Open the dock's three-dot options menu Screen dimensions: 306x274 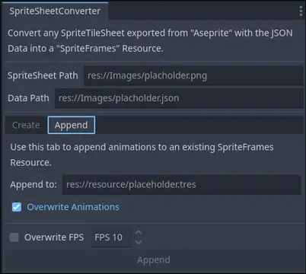tap(301, 11)
